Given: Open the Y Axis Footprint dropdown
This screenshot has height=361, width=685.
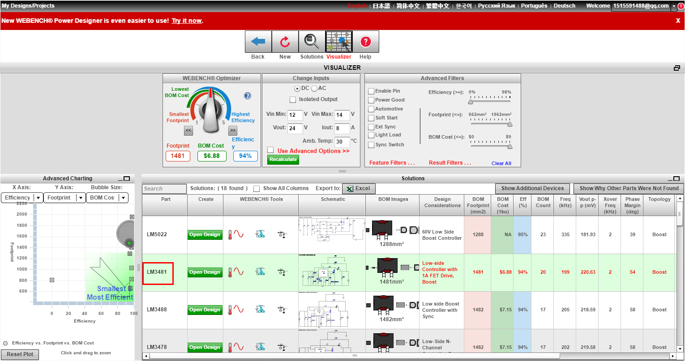Looking at the screenshot, I should [64, 198].
